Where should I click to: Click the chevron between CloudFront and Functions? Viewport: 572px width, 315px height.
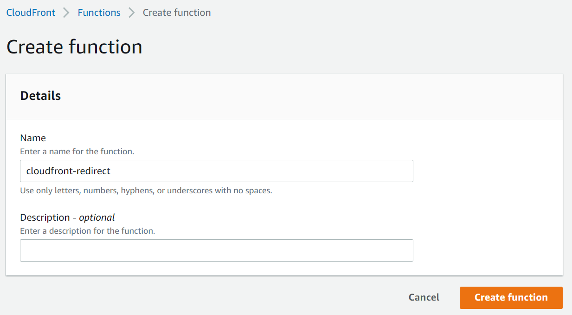click(x=66, y=13)
